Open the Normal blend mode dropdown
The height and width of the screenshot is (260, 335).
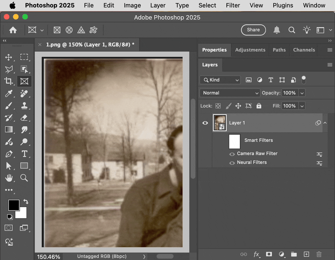click(x=230, y=93)
